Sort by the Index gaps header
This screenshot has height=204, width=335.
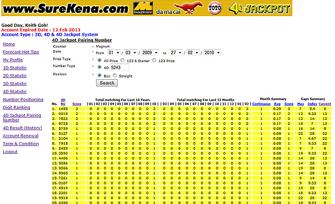(x=312, y=104)
